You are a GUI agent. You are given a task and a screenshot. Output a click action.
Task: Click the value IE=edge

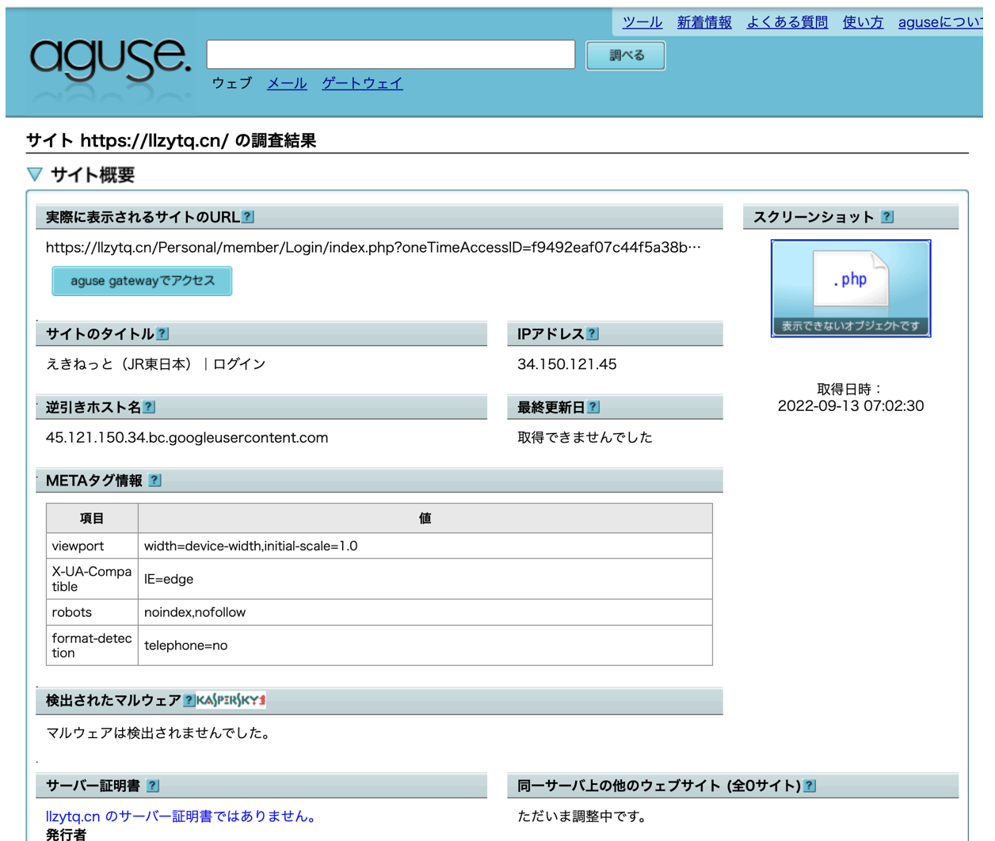(169, 579)
